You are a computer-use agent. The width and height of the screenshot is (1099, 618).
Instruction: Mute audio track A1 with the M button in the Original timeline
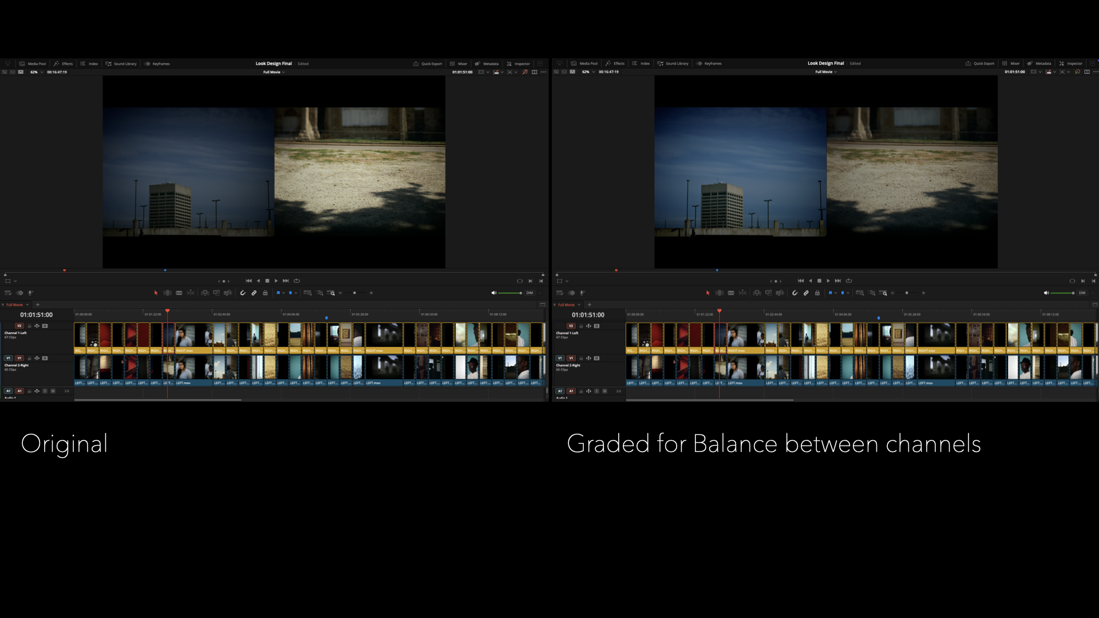[x=53, y=391]
